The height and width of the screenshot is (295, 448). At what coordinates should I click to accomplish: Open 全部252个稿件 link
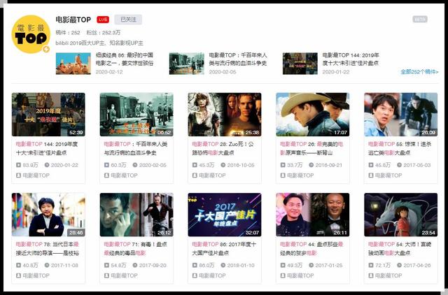[x=419, y=71]
